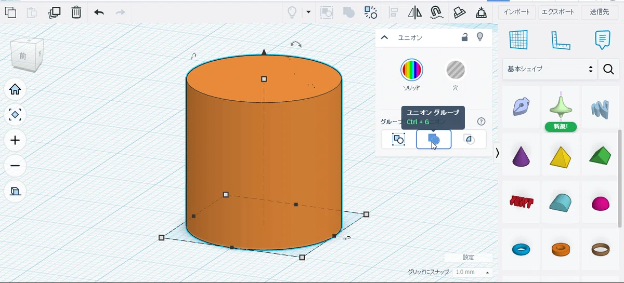Viewport: 624px width, 283px height.
Task: Toggle perspective and orthographic view cube icon
Action: [15, 192]
